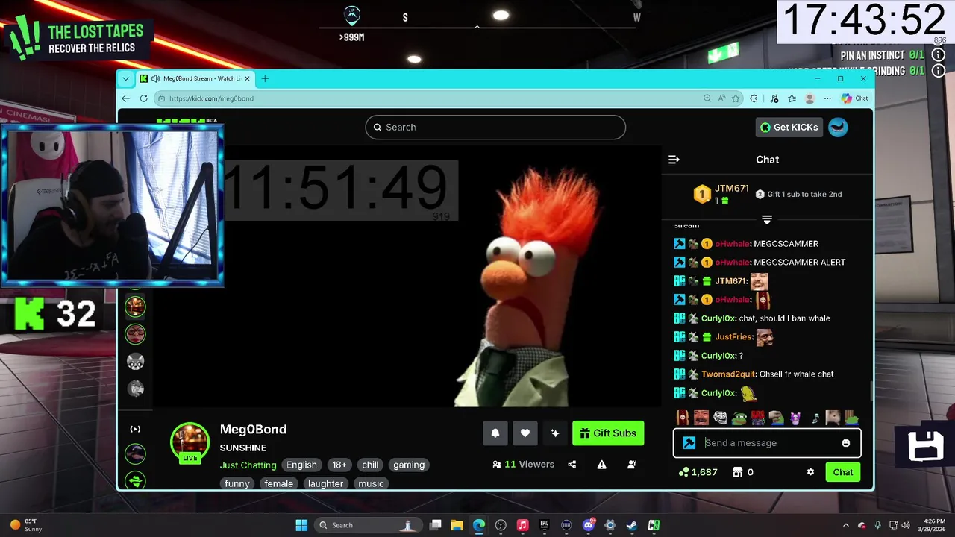
Task: Click the English tag
Action: [x=301, y=465]
